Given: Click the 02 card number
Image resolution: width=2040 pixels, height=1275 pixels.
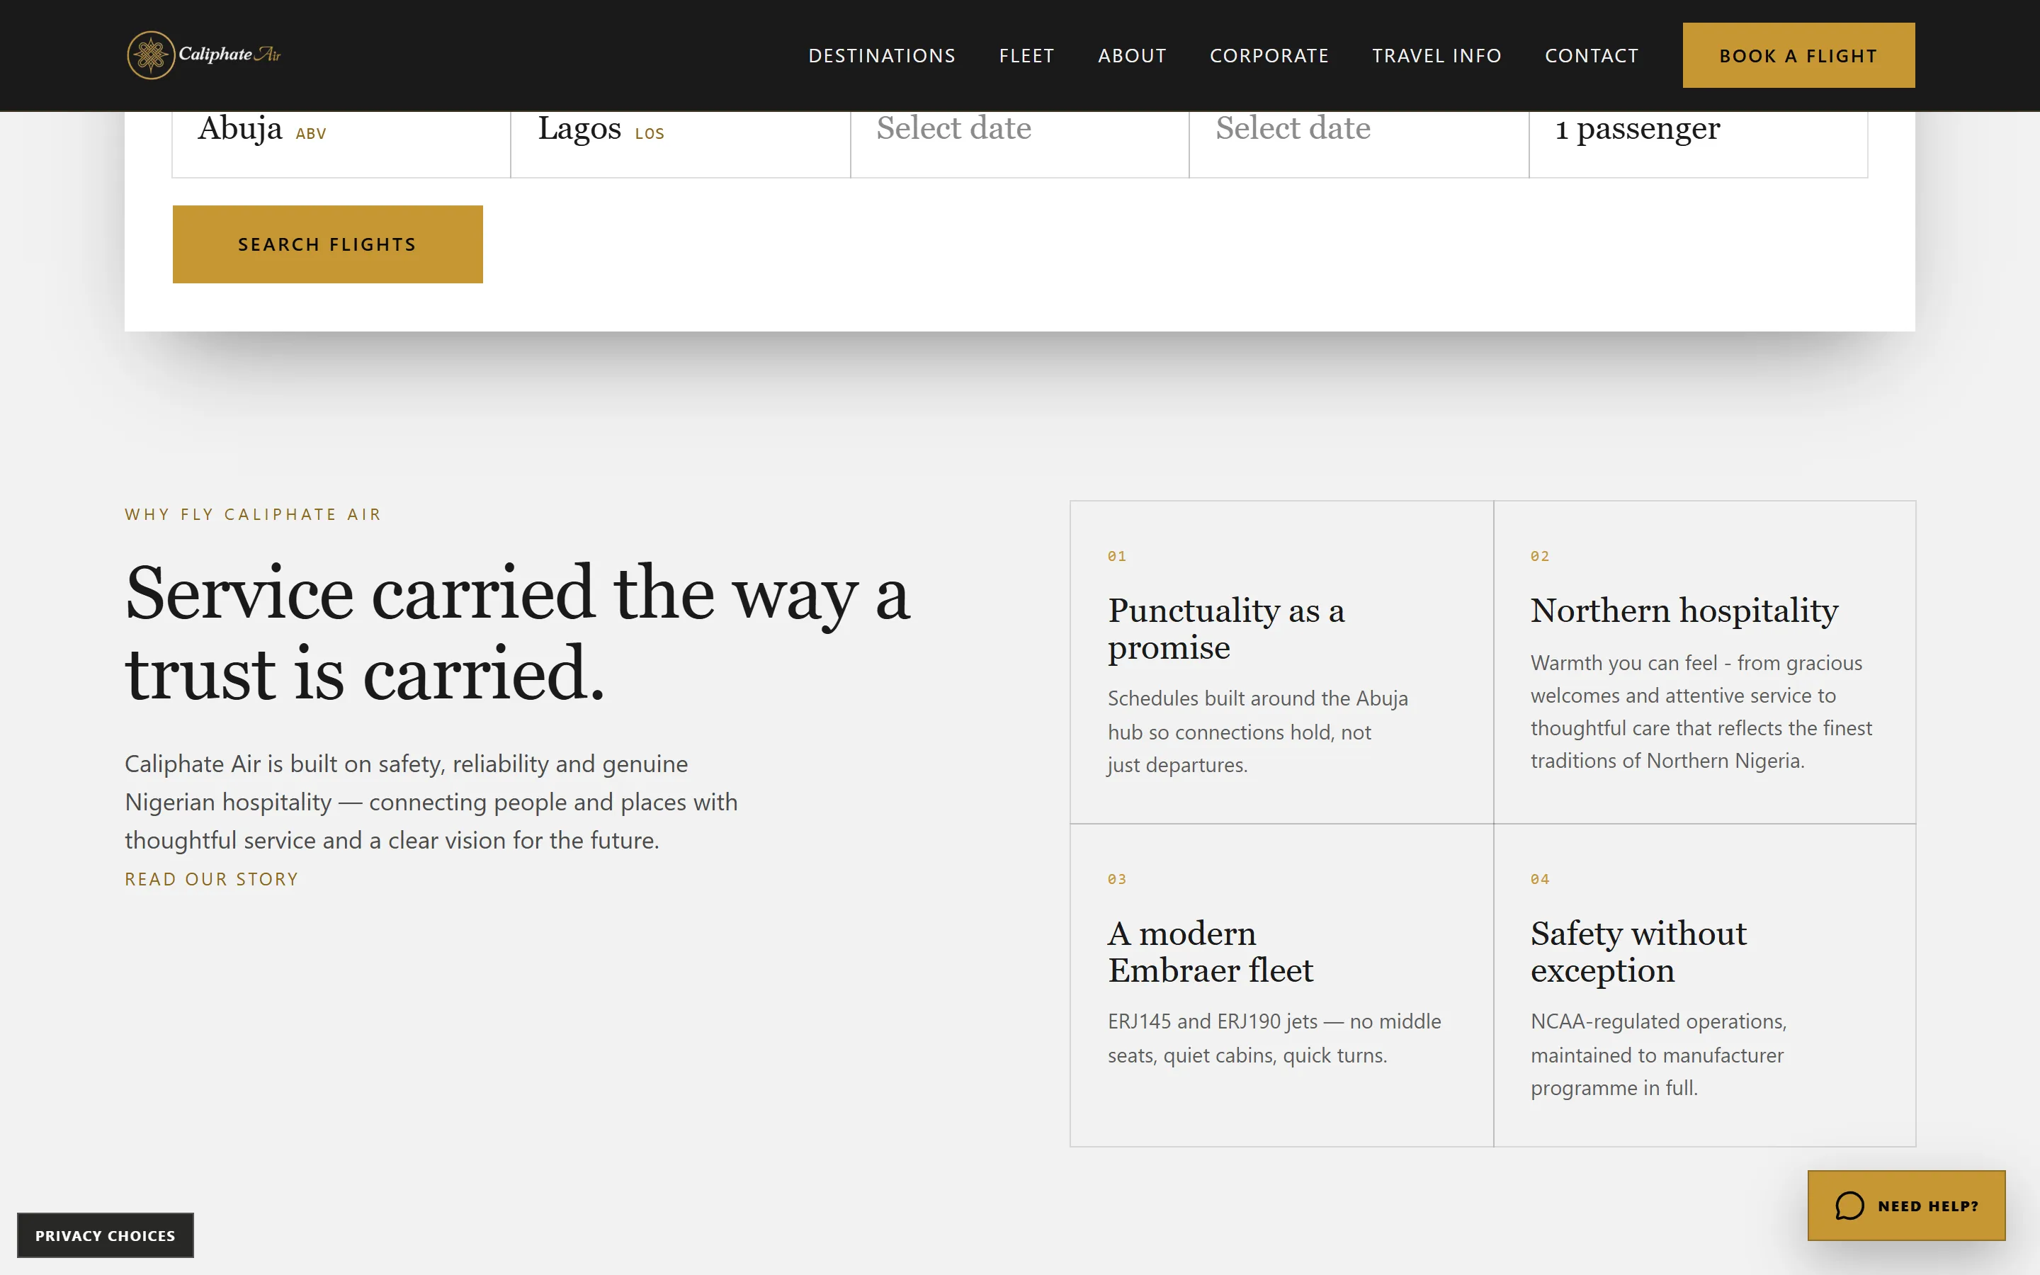Looking at the screenshot, I should coord(1540,557).
